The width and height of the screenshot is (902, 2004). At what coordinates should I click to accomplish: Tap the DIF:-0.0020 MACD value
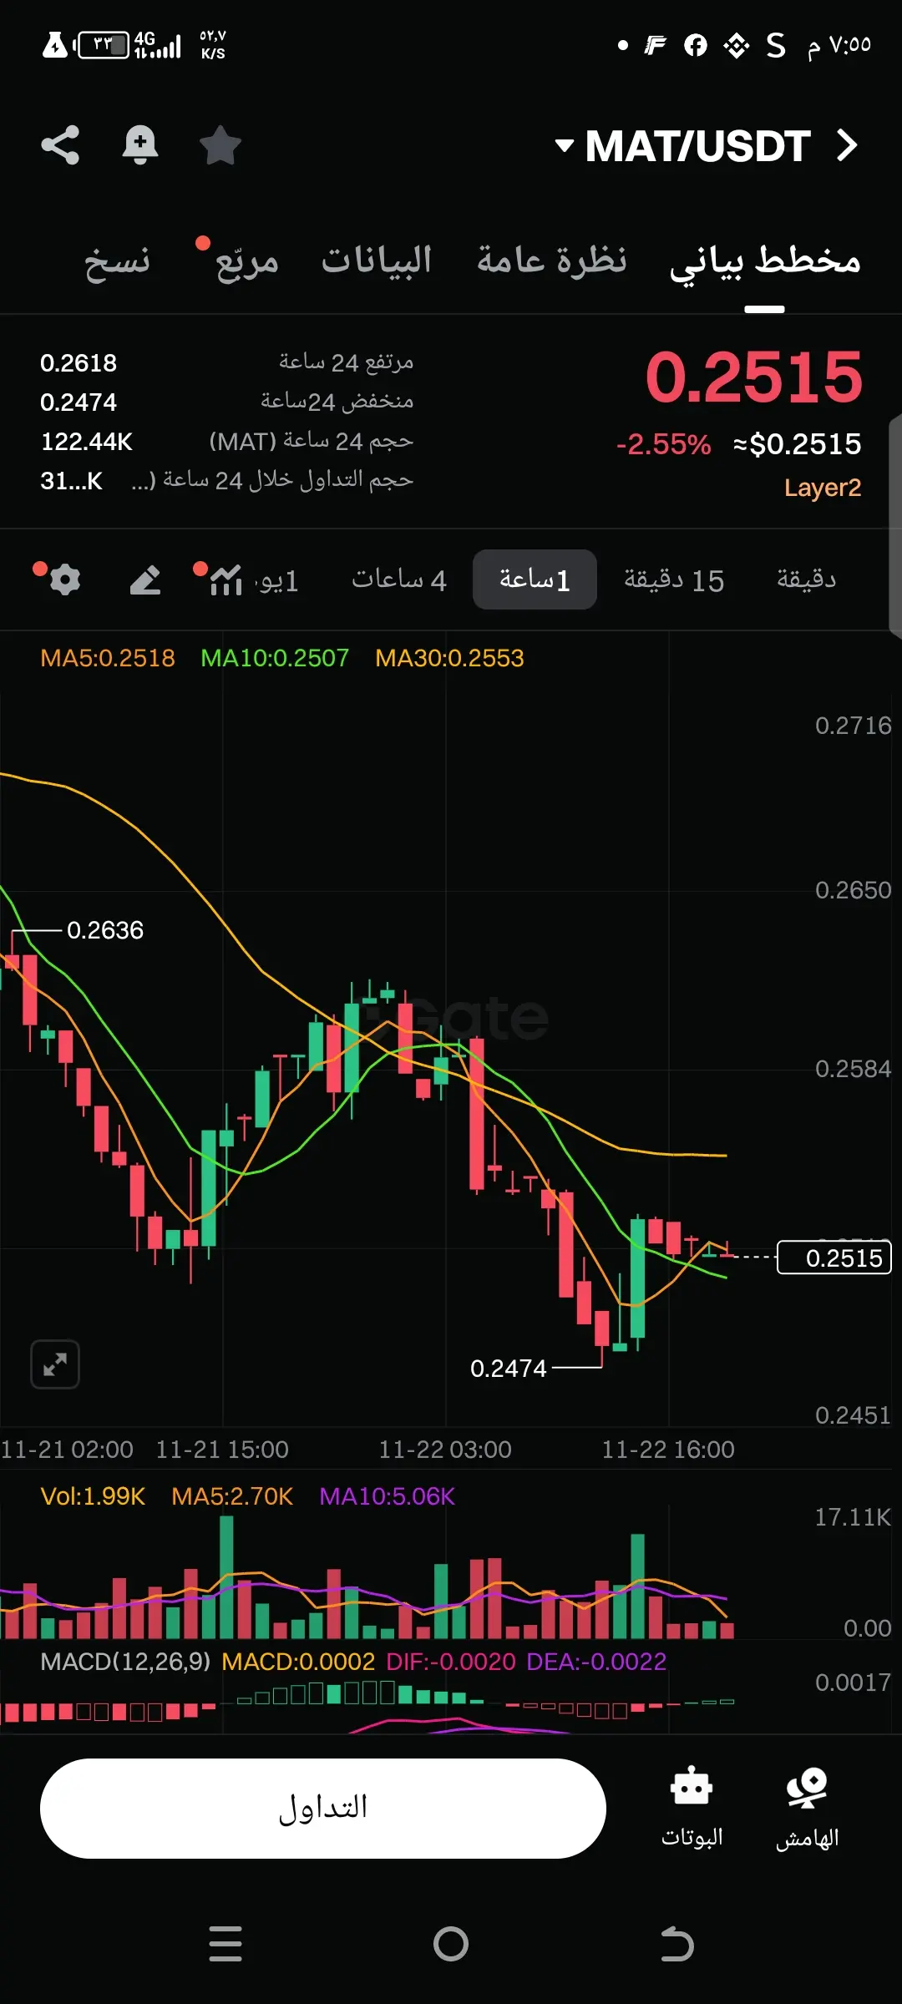click(x=451, y=1661)
